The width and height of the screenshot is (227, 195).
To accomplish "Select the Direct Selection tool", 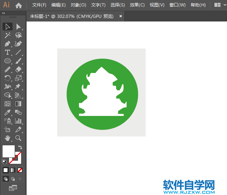I will (18, 26).
